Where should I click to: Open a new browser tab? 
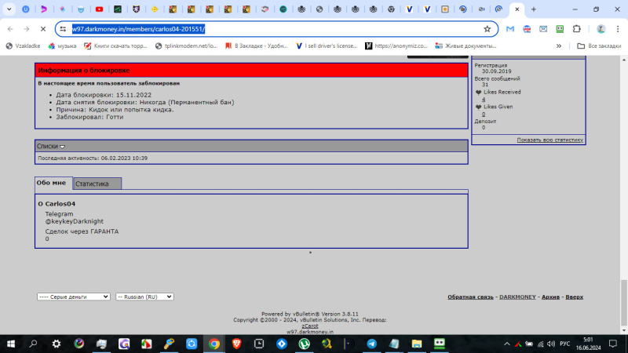(x=534, y=9)
